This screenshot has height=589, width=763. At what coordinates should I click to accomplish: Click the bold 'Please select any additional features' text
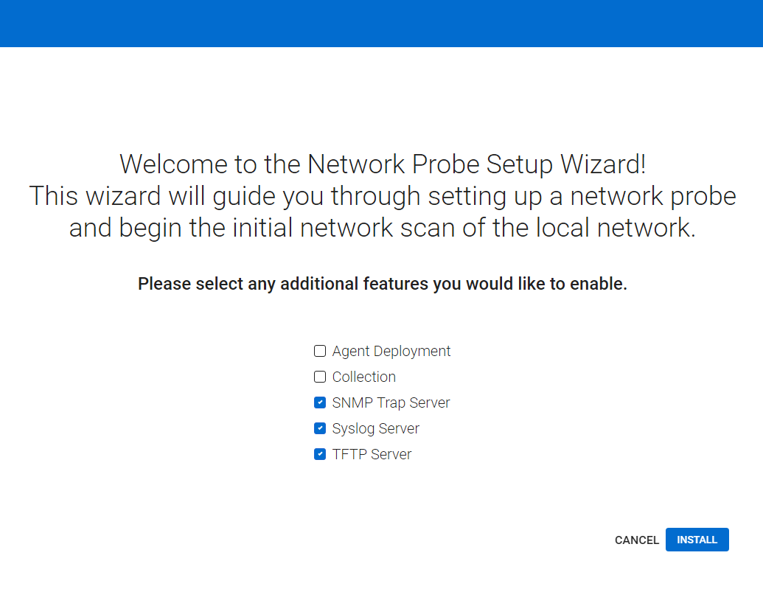pos(382,284)
